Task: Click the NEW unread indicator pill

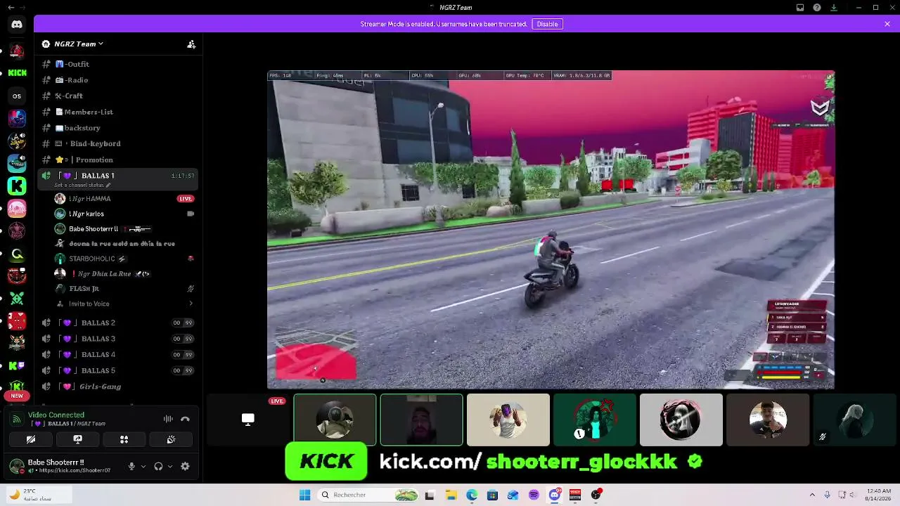Action: click(17, 396)
